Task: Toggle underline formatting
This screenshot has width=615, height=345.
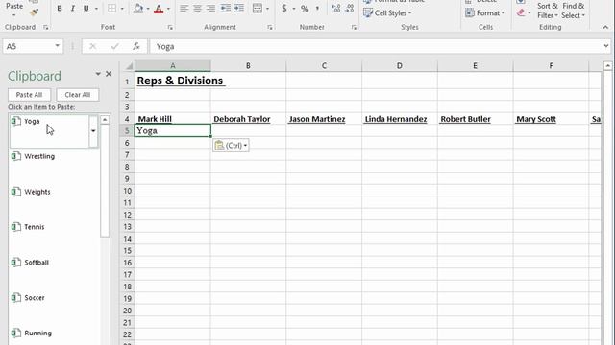Action: (x=86, y=9)
